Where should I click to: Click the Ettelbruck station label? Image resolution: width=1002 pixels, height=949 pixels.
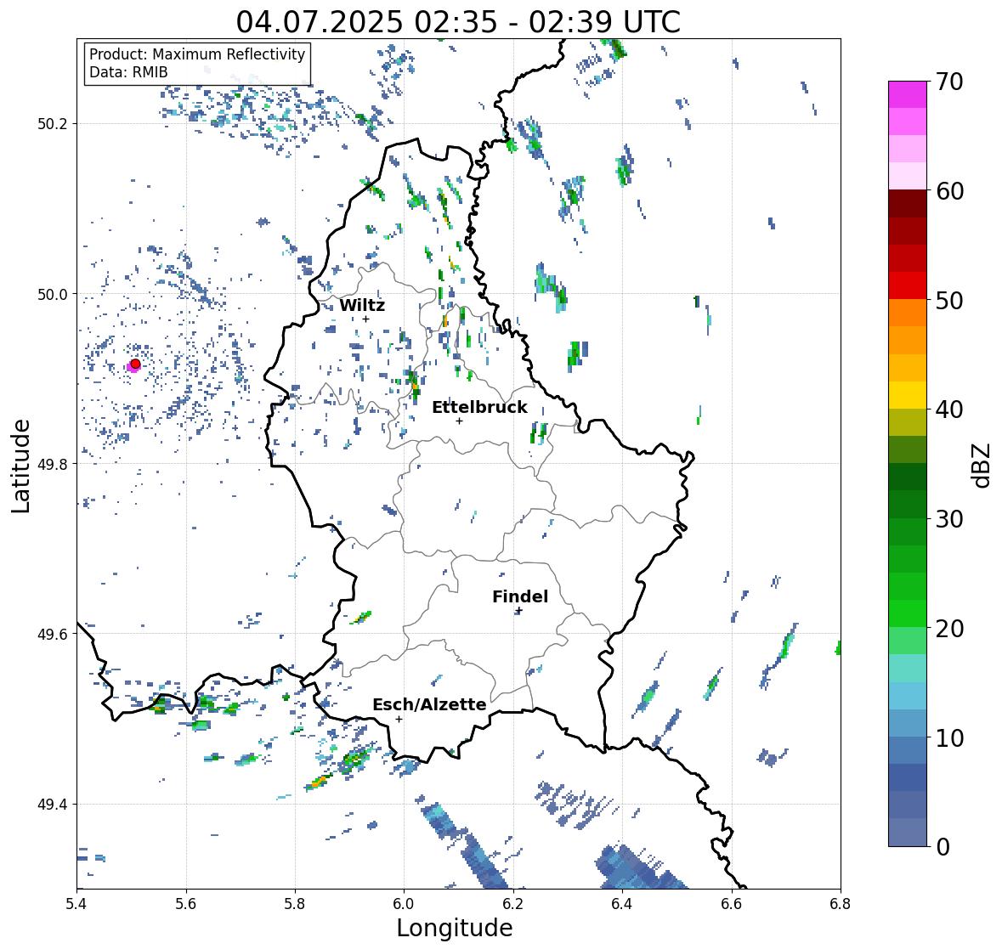pos(479,407)
